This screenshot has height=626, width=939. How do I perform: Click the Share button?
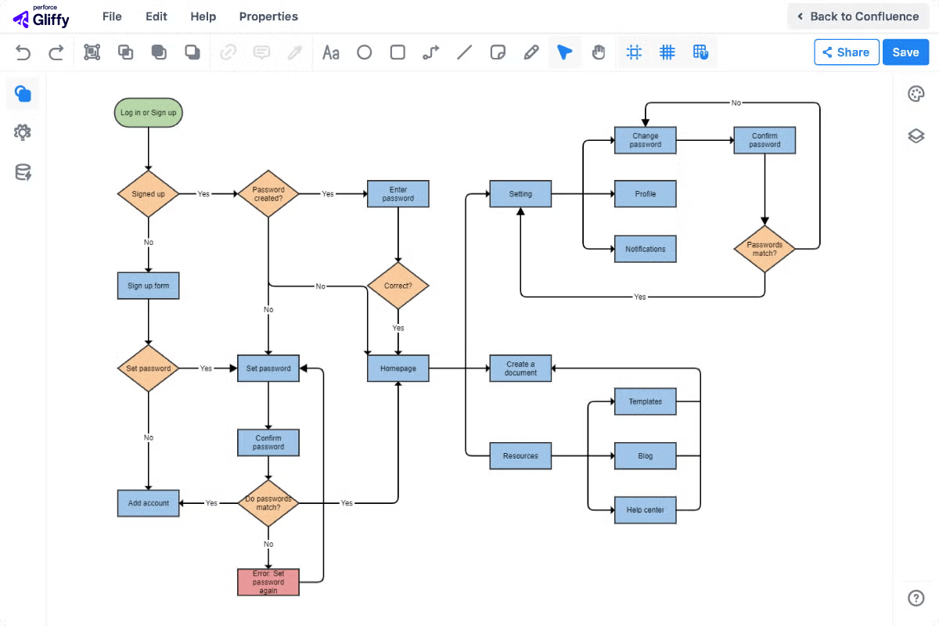tap(846, 52)
